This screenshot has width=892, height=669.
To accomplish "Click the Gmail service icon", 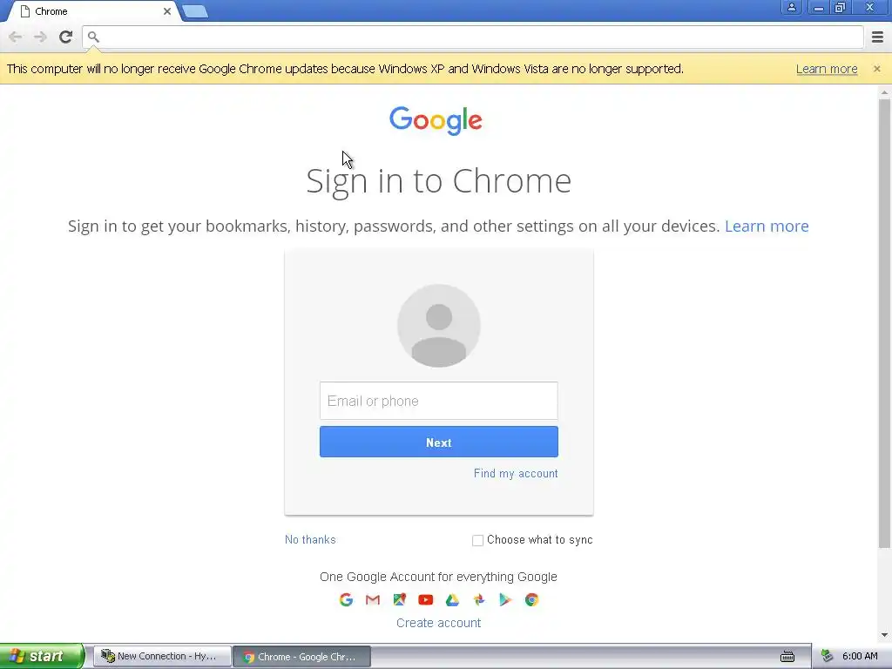I will (373, 599).
